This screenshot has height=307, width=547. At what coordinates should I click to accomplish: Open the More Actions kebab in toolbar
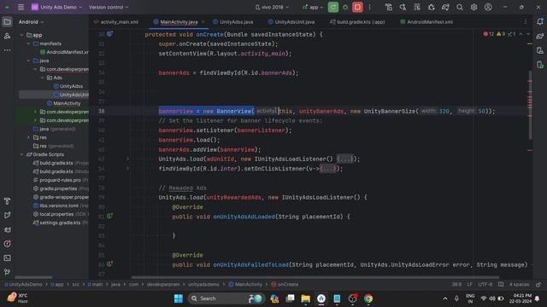pyautogui.click(x=370, y=7)
